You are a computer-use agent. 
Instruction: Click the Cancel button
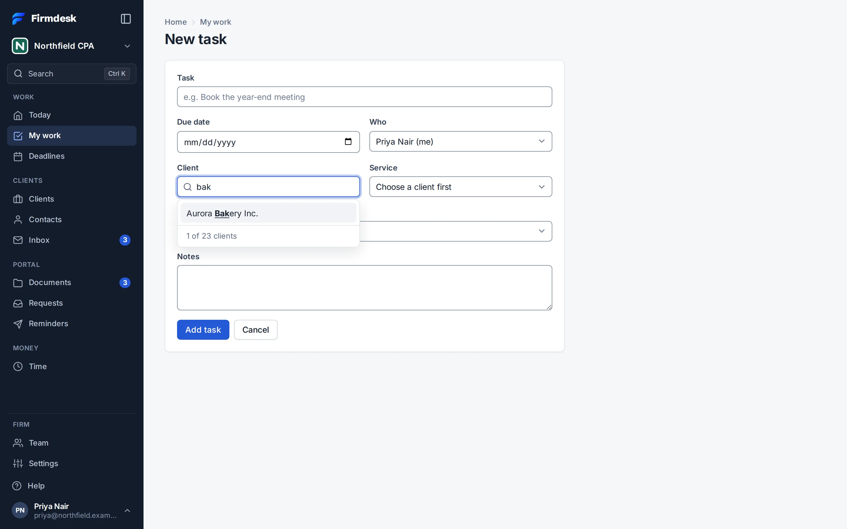tap(256, 329)
